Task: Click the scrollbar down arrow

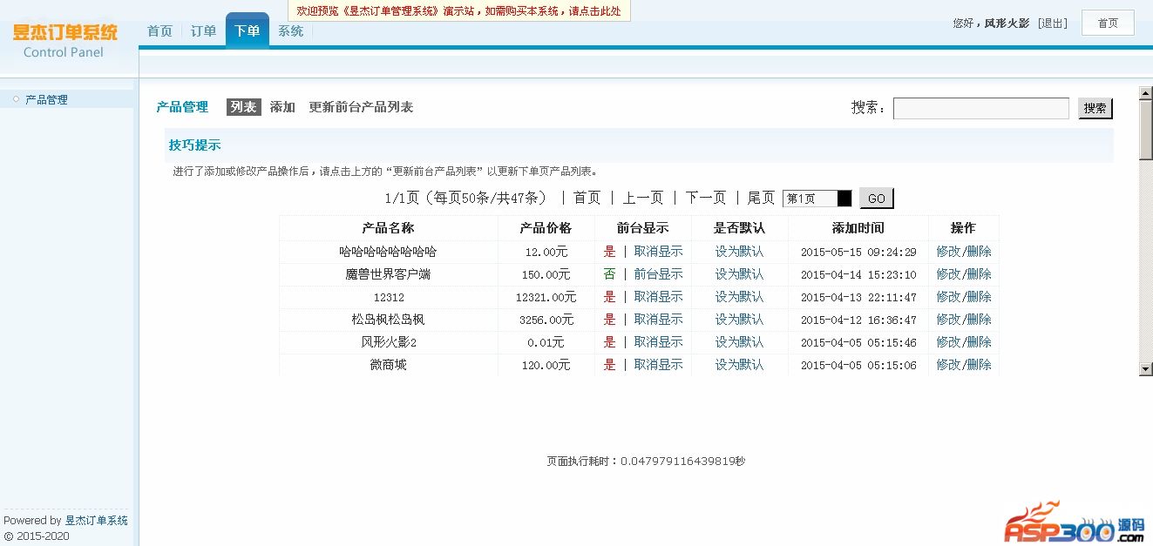Action: point(1146,369)
